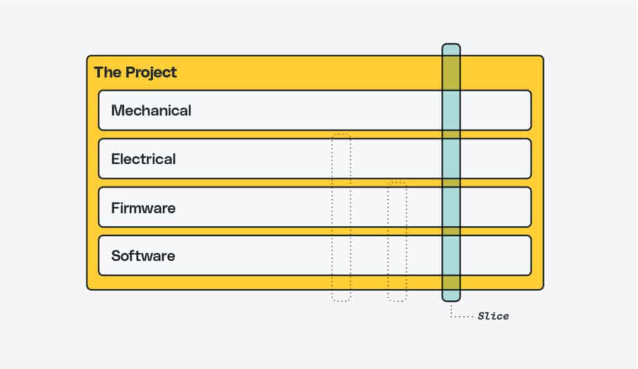Click teal slice where it crosses Firmware row
The width and height of the screenshot is (638, 369).
pyautogui.click(x=451, y=207)
